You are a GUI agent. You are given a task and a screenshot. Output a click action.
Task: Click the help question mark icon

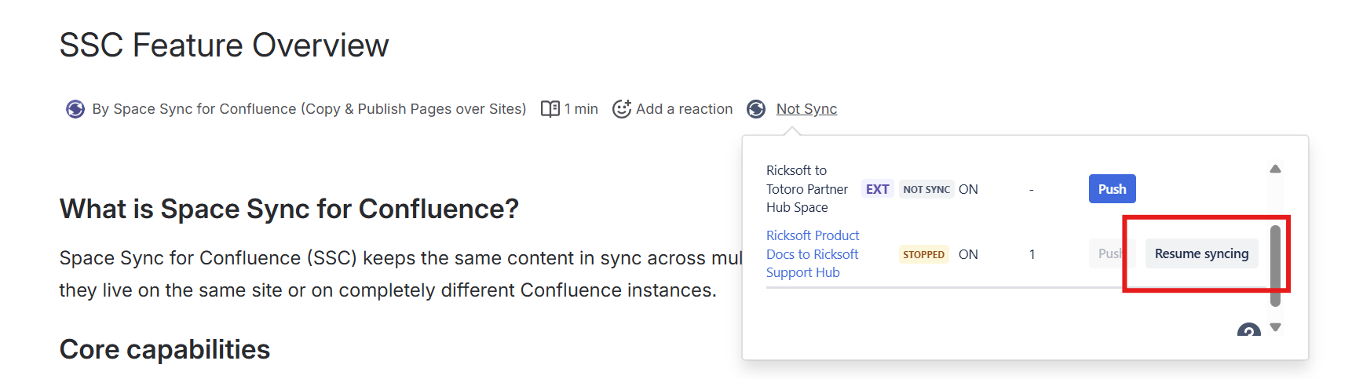tap(1248, 331)
